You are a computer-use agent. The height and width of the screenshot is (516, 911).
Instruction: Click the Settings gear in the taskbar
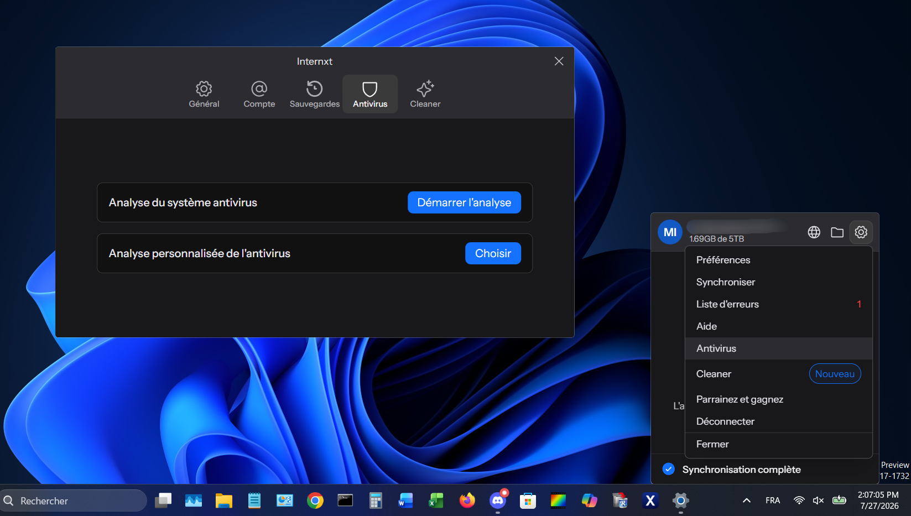(680, 501)
